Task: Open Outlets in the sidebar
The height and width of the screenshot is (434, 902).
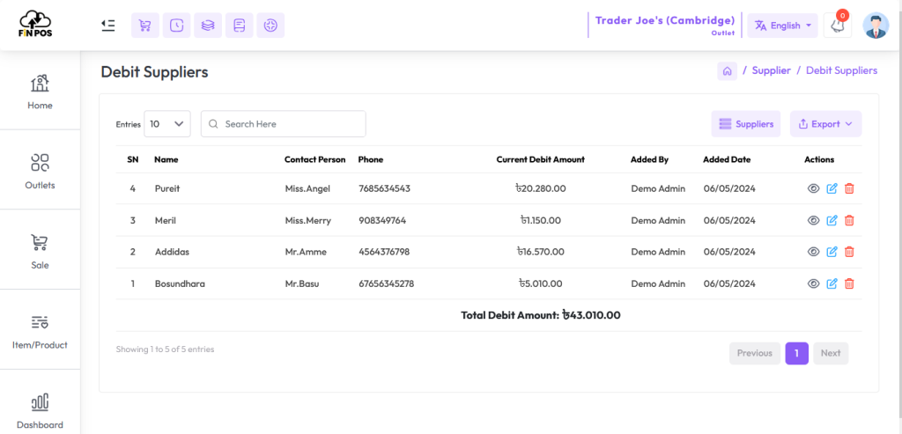Action: coord(40,171)
